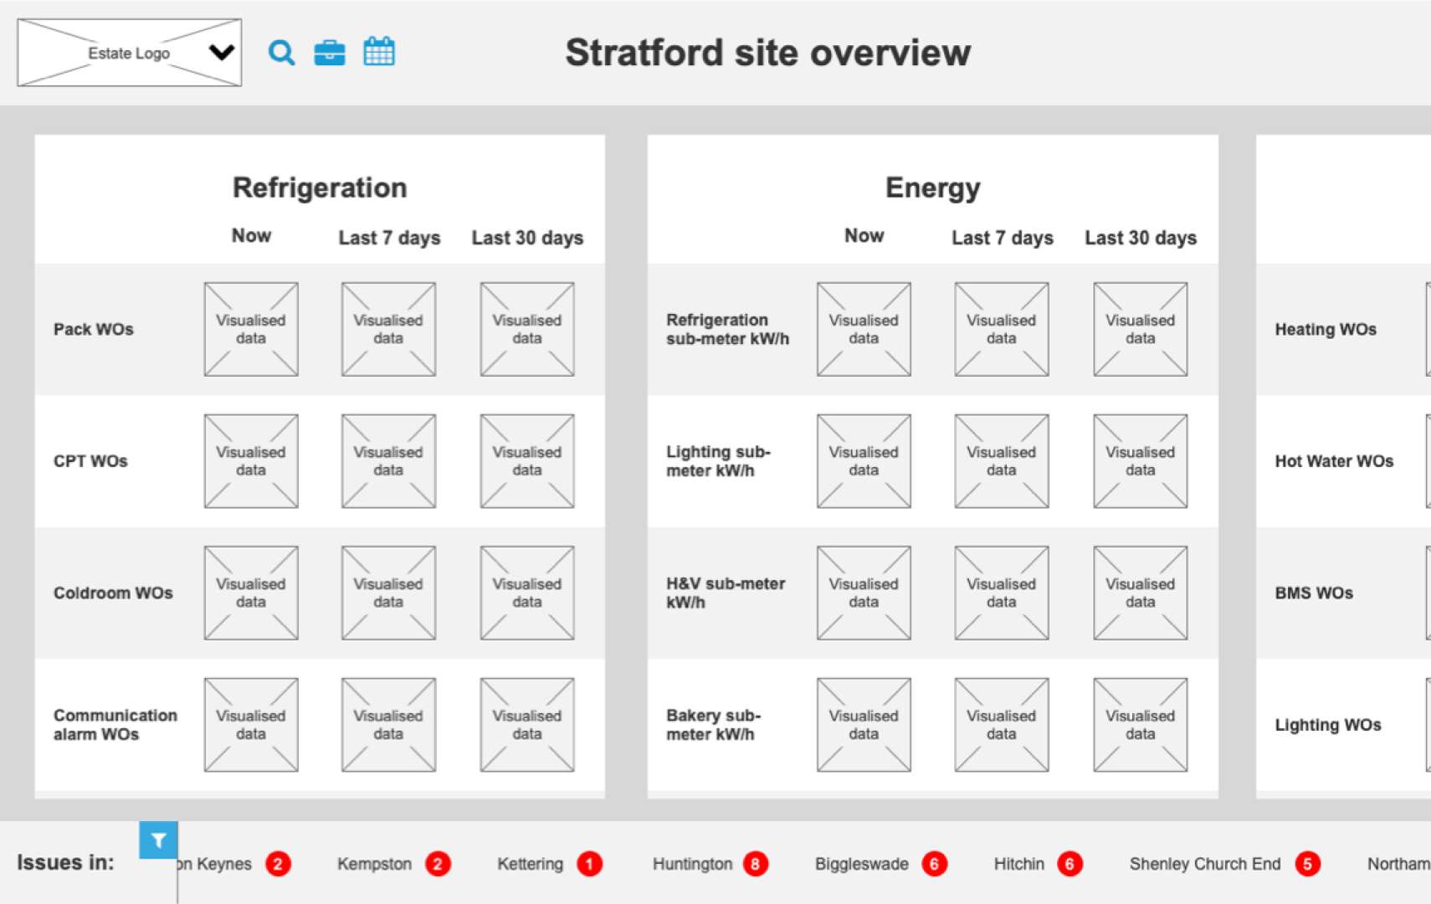1431x904 pixels.
Task: Click Energy Last 30 days column header
Action: pyautogui.click(x=1141, y=238)
